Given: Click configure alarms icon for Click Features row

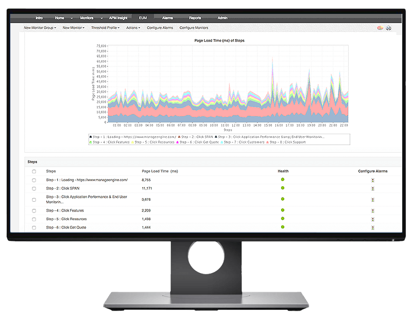Looking at the screenshot, I should (372, 210).
